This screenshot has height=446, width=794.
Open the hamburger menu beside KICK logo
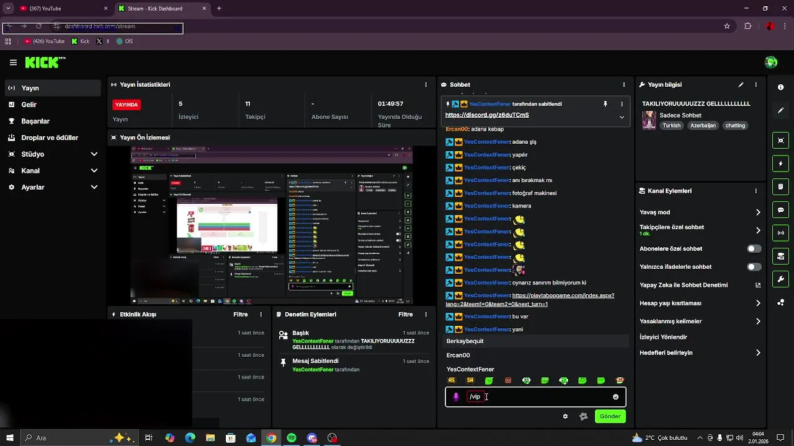pos(13,62)
